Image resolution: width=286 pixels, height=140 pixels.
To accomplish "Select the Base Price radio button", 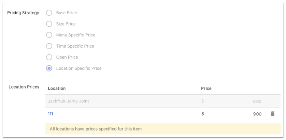I will (x=49, y=13).
